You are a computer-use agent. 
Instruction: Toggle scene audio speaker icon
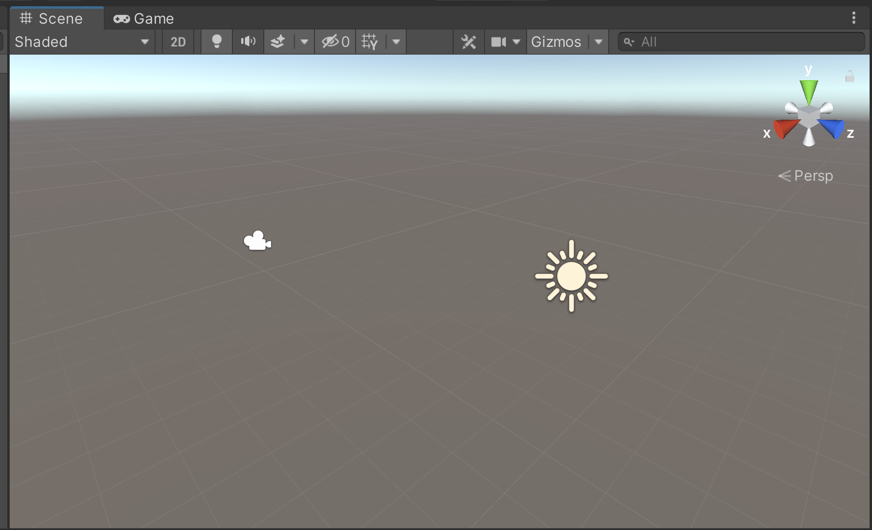[x=248, y=42]
